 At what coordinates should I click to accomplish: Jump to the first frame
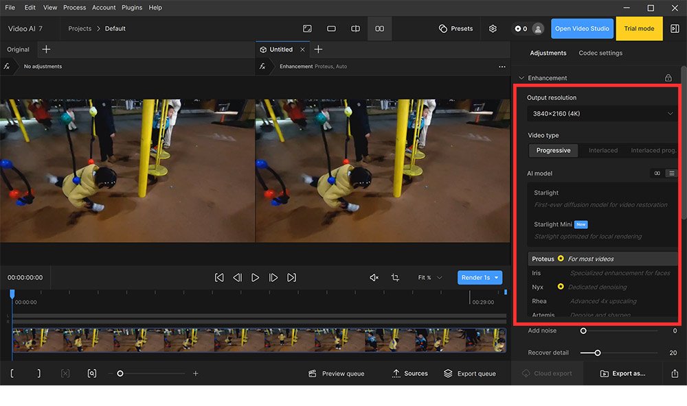219,278
